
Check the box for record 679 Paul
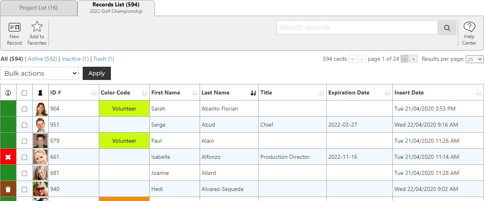pos(24,141)
